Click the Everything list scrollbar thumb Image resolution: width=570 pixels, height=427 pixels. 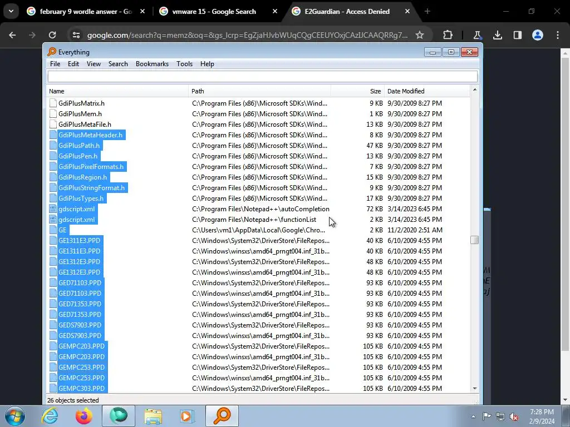click(474, 240)
